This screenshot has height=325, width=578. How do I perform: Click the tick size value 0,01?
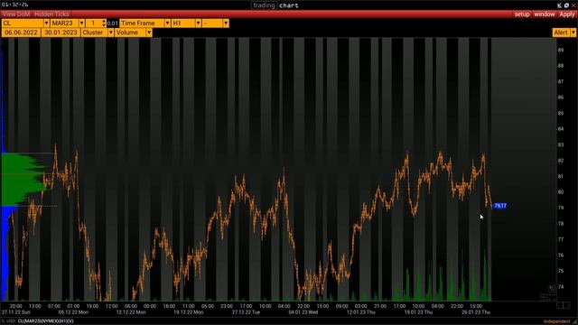click(x=112, y=23)
